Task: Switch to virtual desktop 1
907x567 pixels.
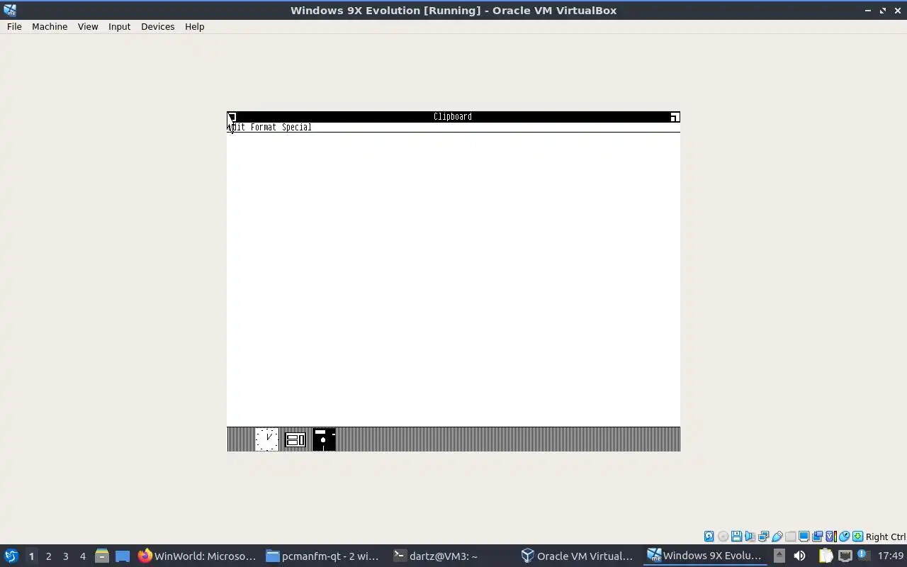Action: pyautogui.click(x=31, y=556)
